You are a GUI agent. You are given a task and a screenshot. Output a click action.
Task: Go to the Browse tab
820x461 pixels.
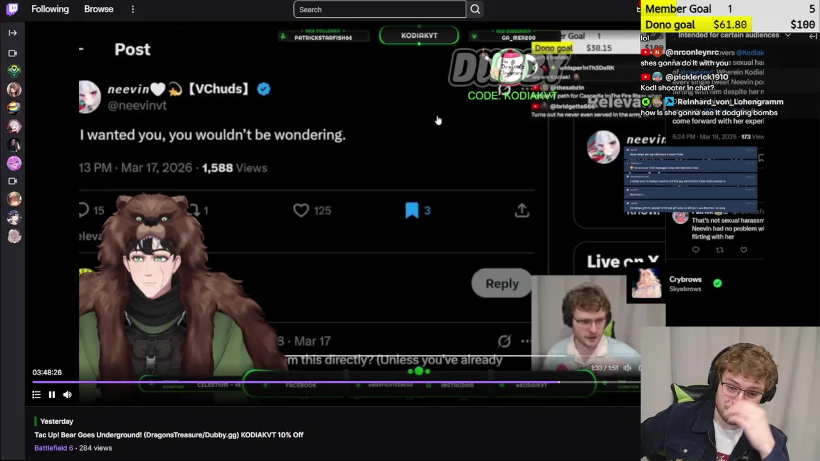[99, 9]
